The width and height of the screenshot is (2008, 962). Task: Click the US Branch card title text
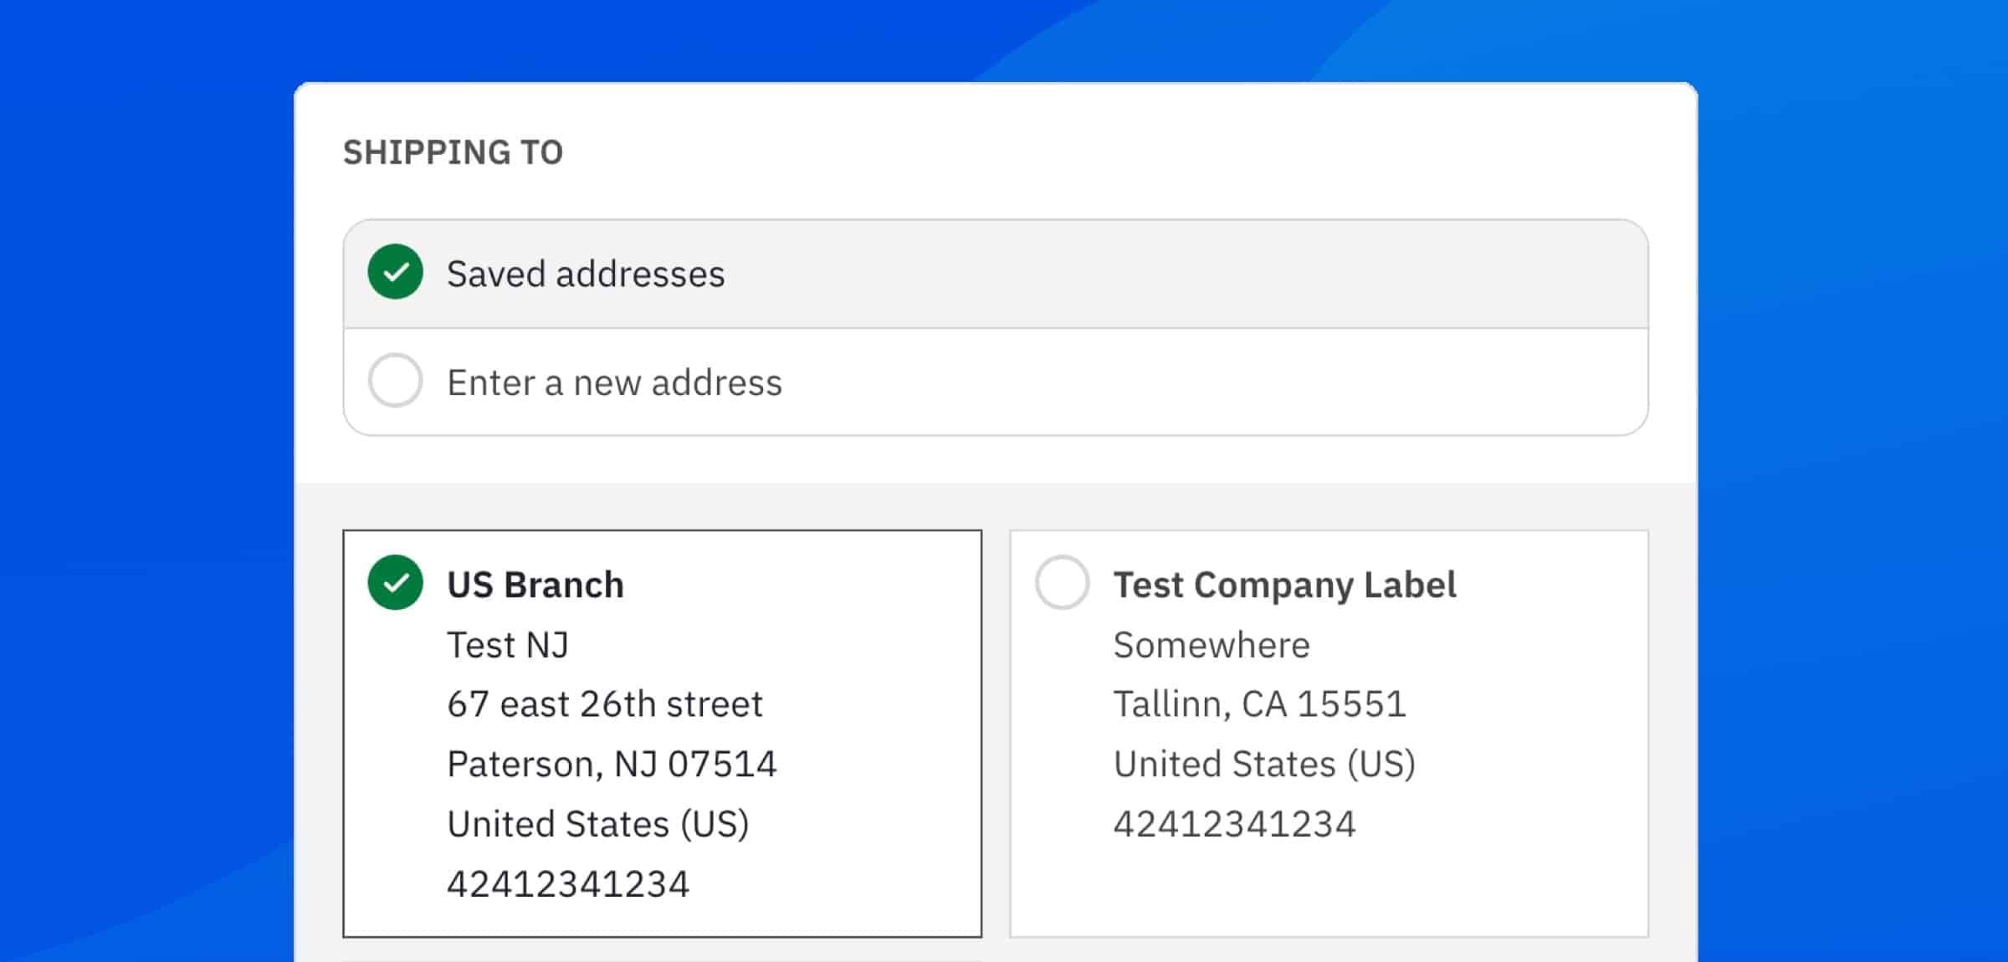(536, 584)
